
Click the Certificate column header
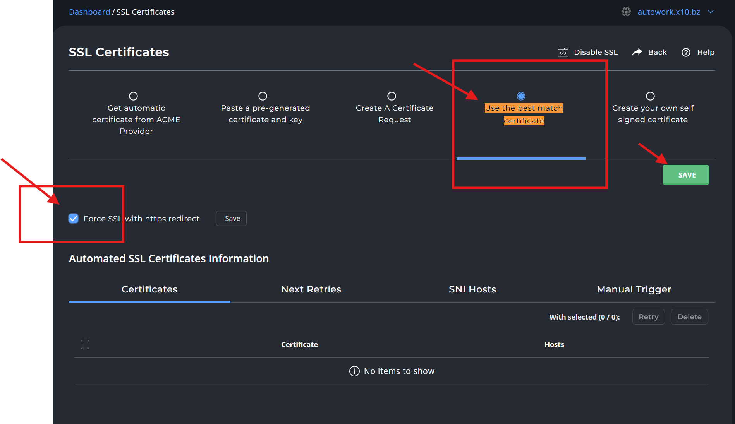[x=299, y=344]
